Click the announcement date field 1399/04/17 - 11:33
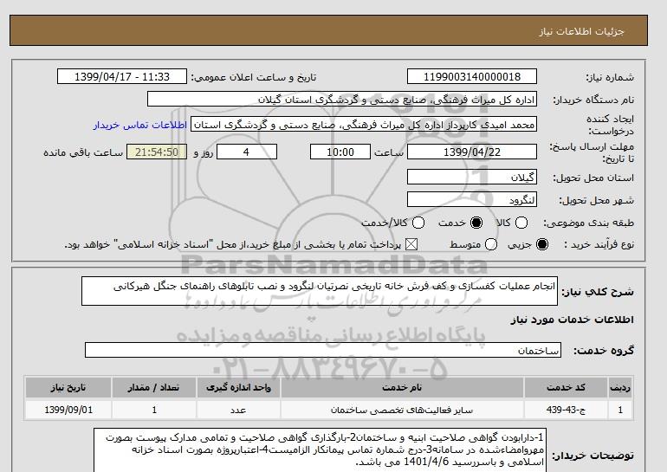This screenshot has height=472, width=667. [122, 77]
